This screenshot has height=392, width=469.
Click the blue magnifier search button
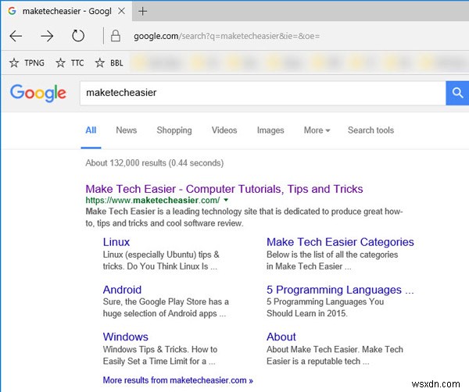(457, 93)
